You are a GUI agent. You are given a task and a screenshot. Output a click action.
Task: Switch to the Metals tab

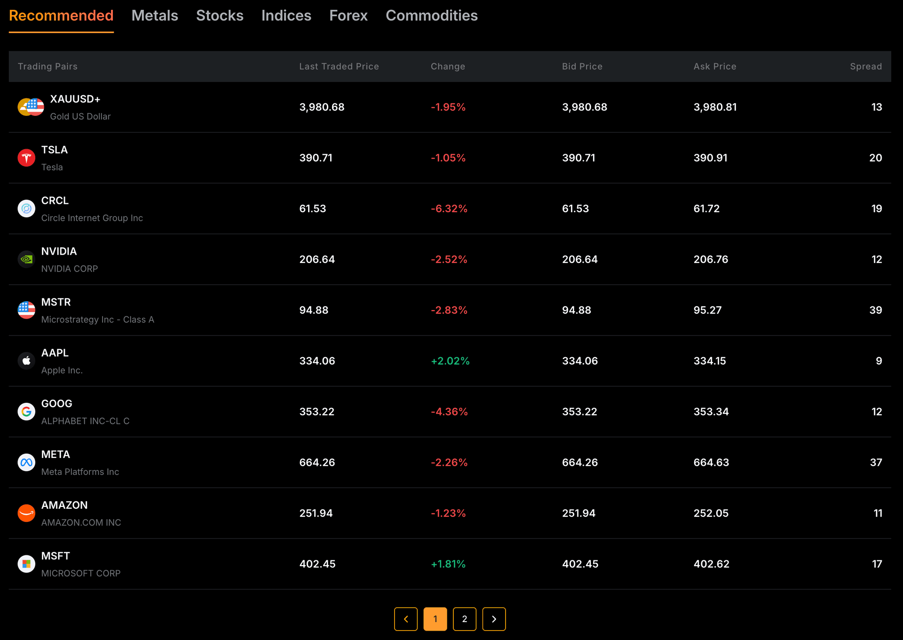tap(155, 16)
